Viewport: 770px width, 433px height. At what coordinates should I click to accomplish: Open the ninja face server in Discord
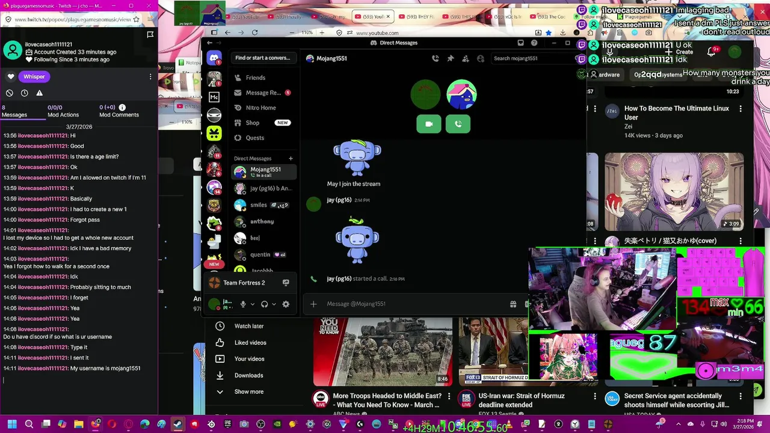(x=214, y=115)
